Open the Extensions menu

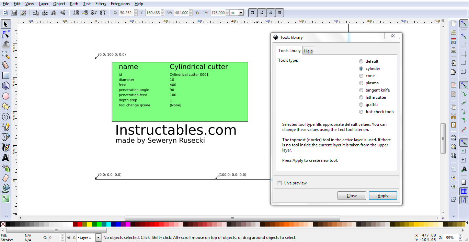pos(120,4)
